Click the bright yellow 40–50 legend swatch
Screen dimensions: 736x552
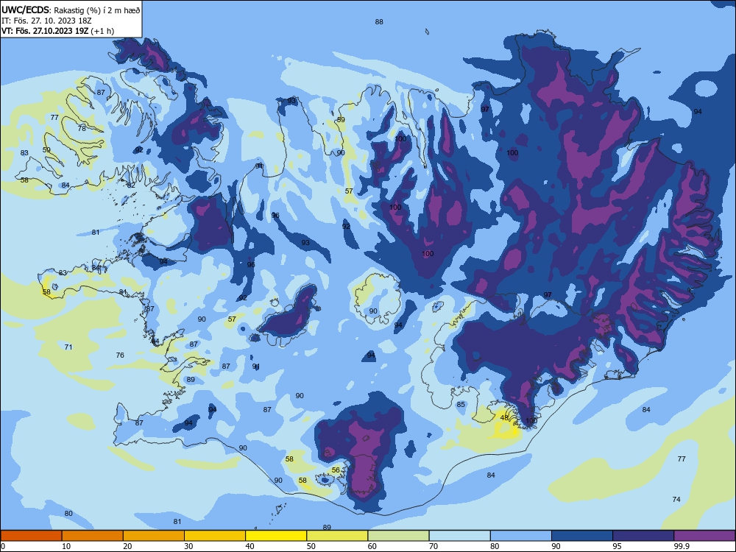(276, 536)
